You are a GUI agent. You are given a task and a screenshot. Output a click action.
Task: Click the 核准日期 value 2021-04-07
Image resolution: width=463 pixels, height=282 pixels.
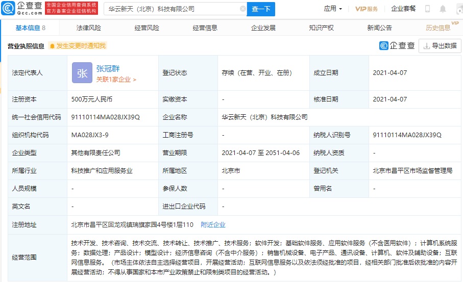point(390,99)
